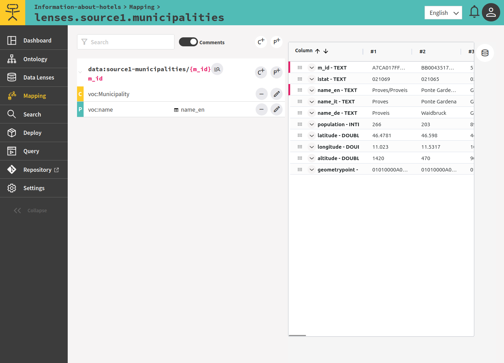The width and height of the screenshot is (504, 363).
Task: Expand the population column row
Action: click(312, 124)
